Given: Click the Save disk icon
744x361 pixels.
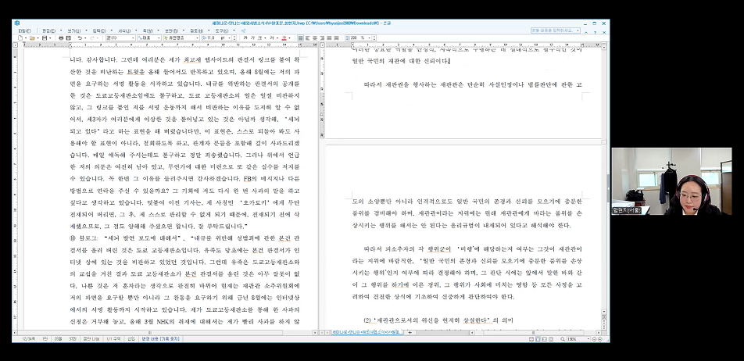Looking at the screenshot, I should (45, 38).
